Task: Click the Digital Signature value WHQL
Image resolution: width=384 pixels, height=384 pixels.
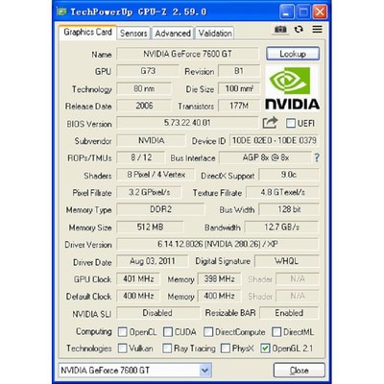Action: (x=286, y=261)
